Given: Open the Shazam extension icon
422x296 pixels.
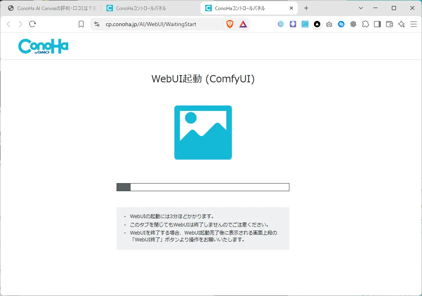Looking at the screenshot, I should (x=341, y=24).
